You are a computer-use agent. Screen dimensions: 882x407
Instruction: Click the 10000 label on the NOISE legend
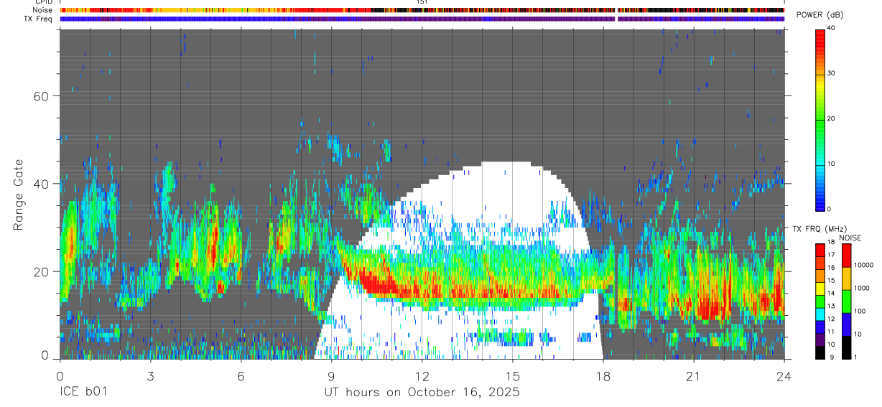click(864, 265)
